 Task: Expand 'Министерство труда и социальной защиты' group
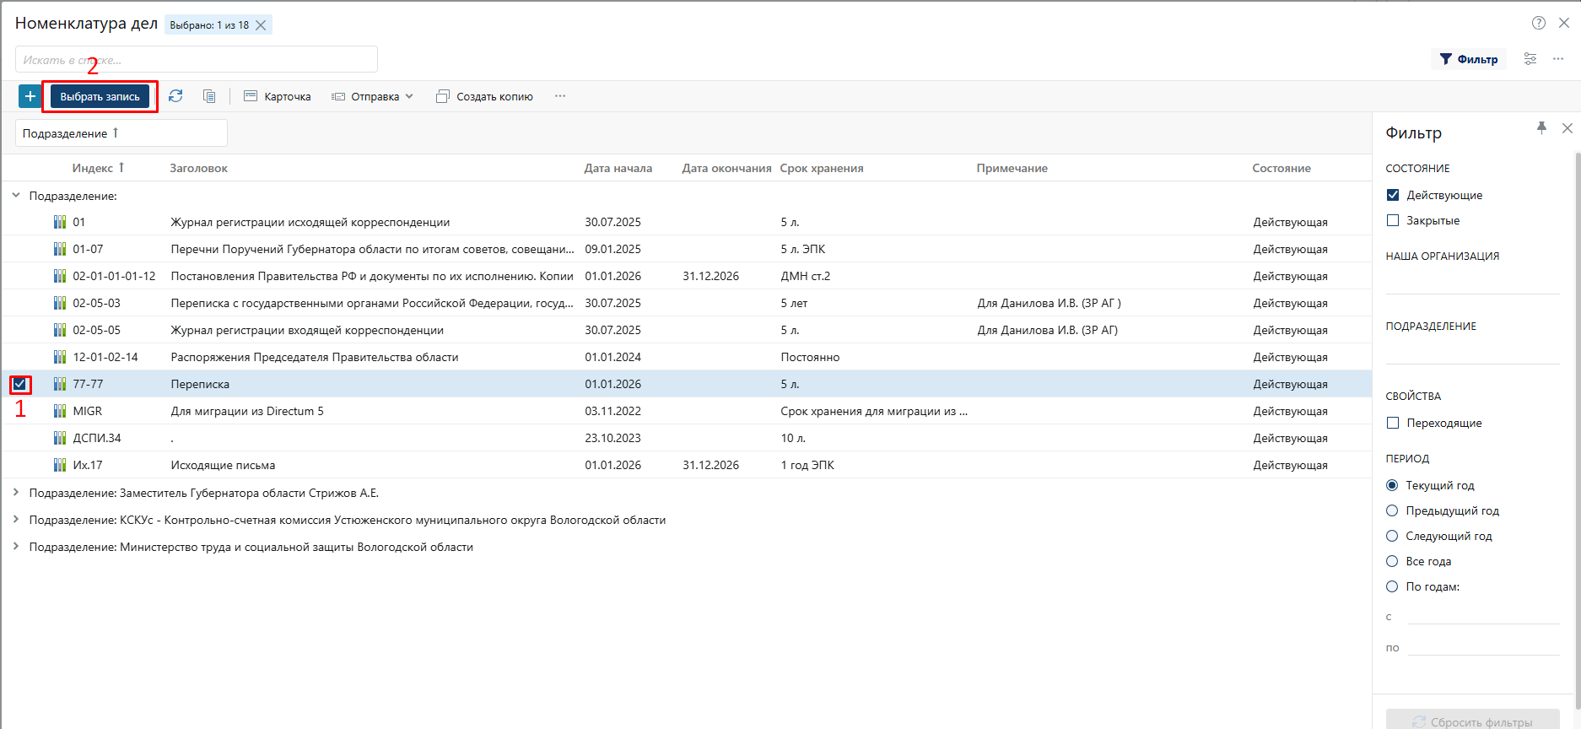tap(16, 547)
